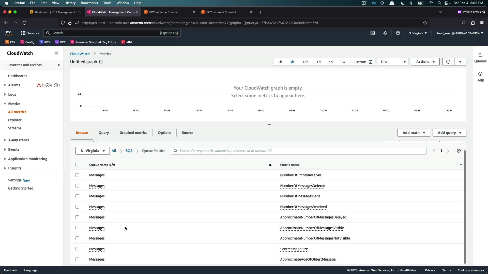Expand the Alarms section in sidebar

tap(5, 85)
